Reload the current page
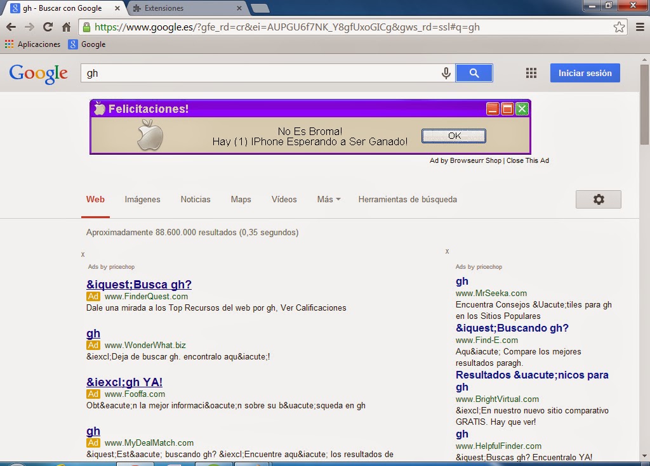Viewport: 650px width, 466px height. click(x=48, y=27)
